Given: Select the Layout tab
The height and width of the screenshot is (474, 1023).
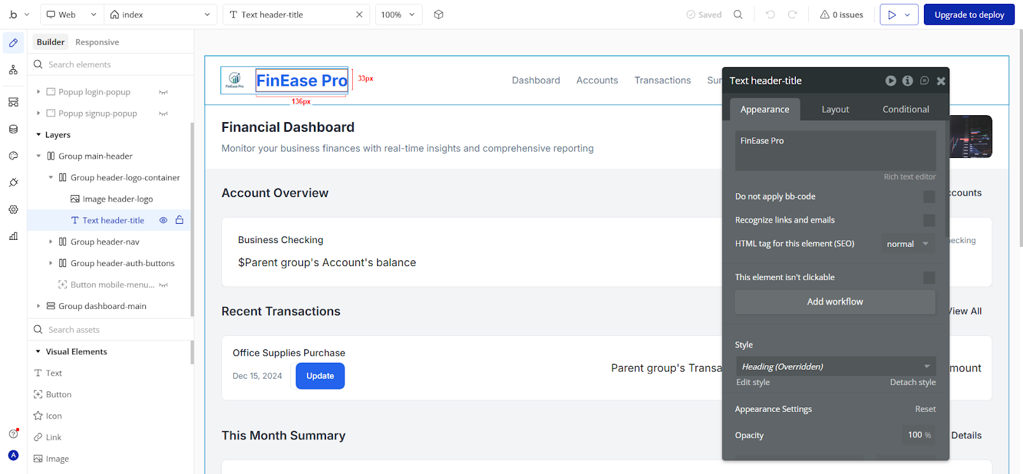Looking at the screenshot, I should 835,109.
